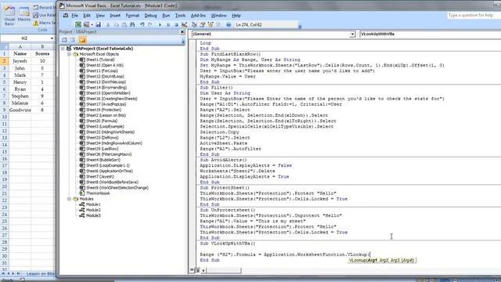Switch to Full Module View in the code window
Image resolution: width=501 pixels, height=282 pixels.
[197, 270]
